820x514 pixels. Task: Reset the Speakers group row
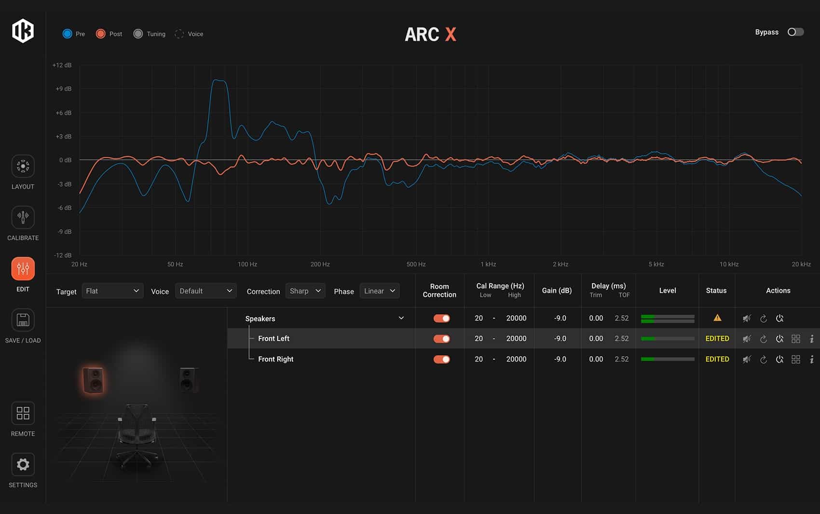pos(763,319)
